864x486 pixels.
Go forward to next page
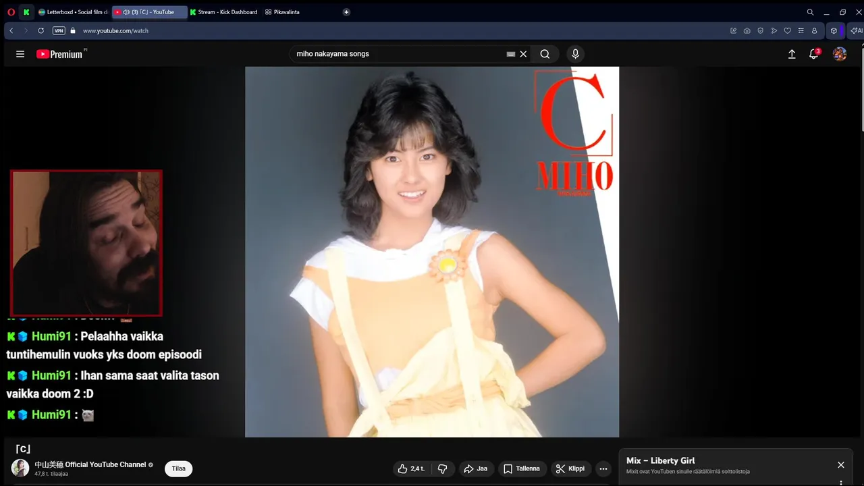coord(26,30)
